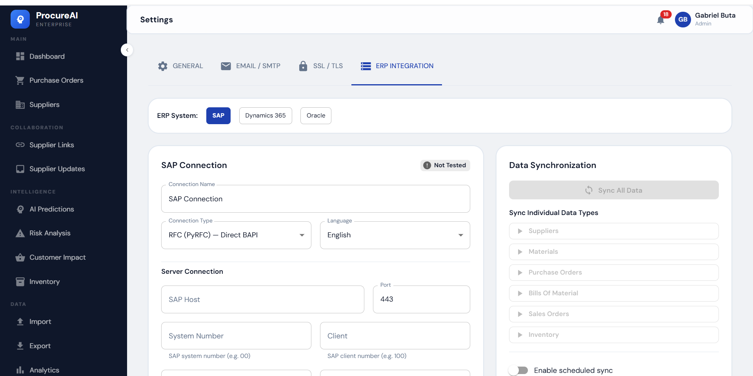Select Dynamics 365 as ERP system

coord(265,116)
